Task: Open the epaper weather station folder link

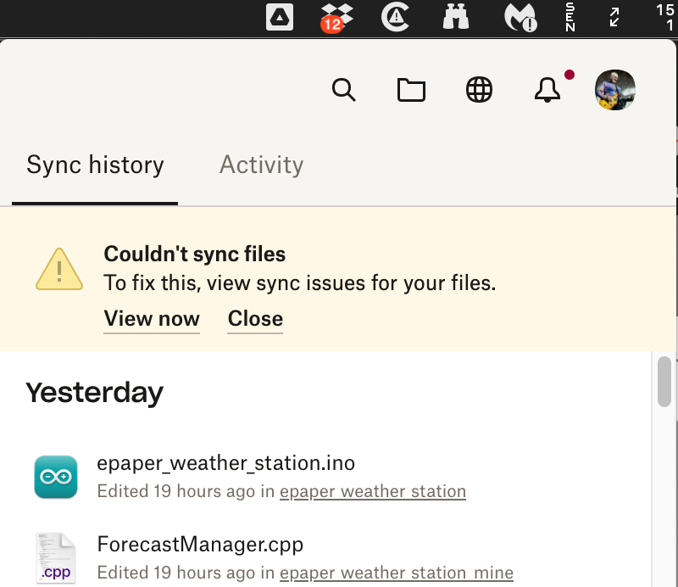Action: point(373,491)
